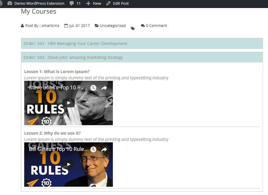This screenshot has width=268, height=195.
Task: Click Share arrow on Bill Gates video
Action: (104, 150)
